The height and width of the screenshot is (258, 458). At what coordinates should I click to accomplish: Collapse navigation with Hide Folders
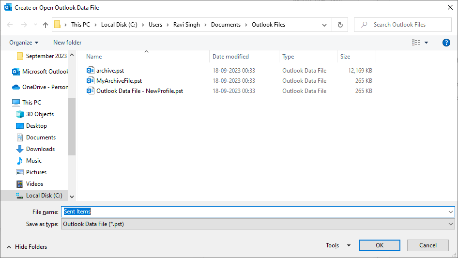point(27,247)
